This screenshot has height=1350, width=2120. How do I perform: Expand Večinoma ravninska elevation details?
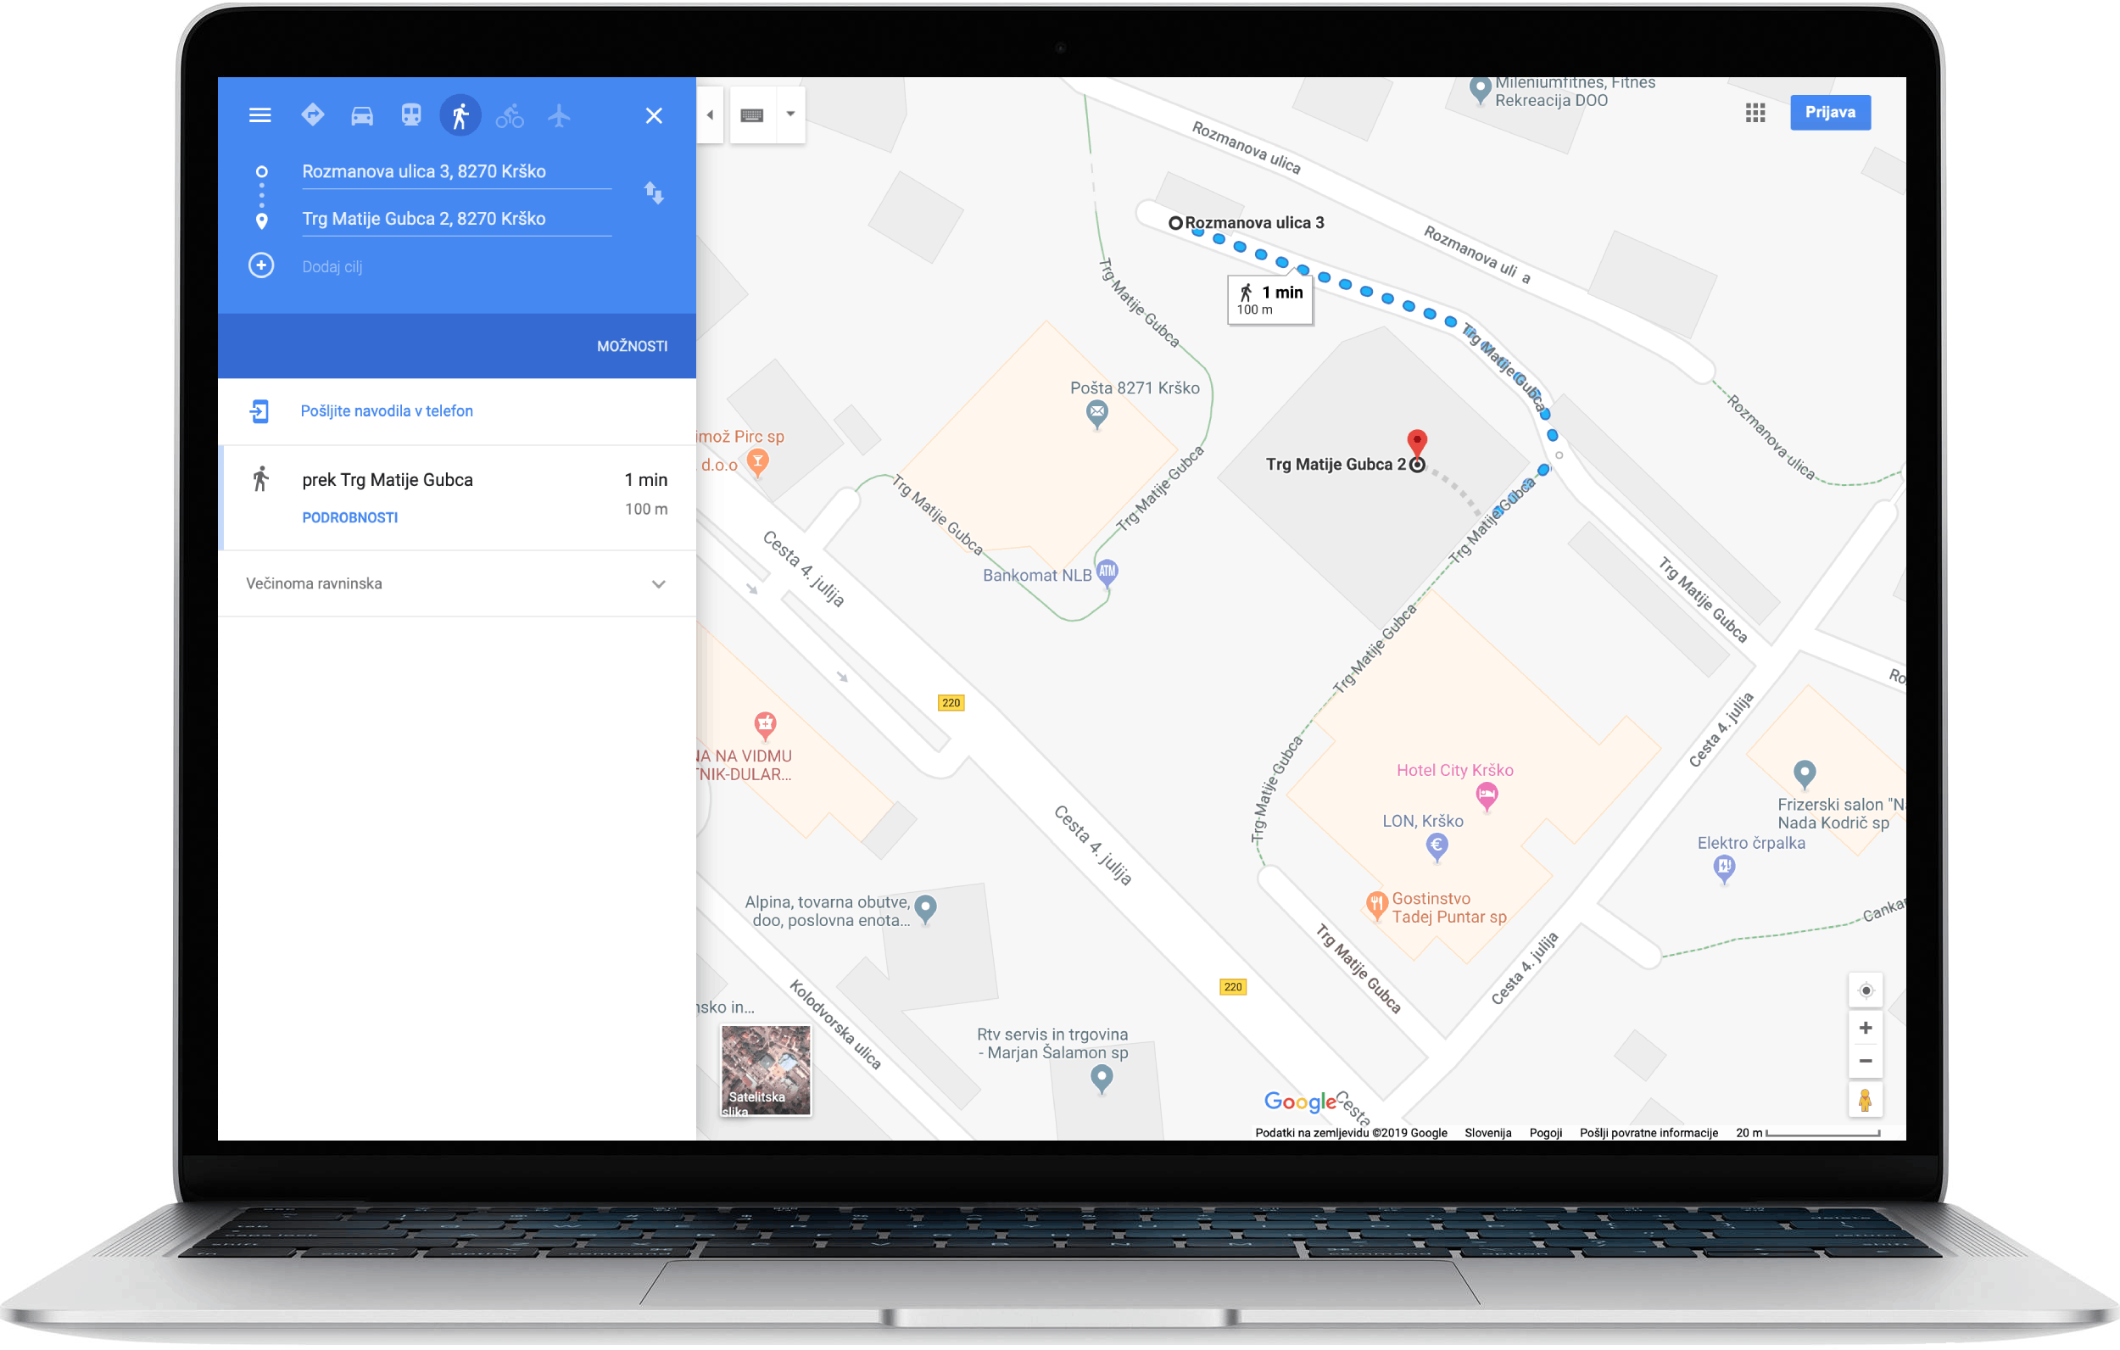point(658,584)
